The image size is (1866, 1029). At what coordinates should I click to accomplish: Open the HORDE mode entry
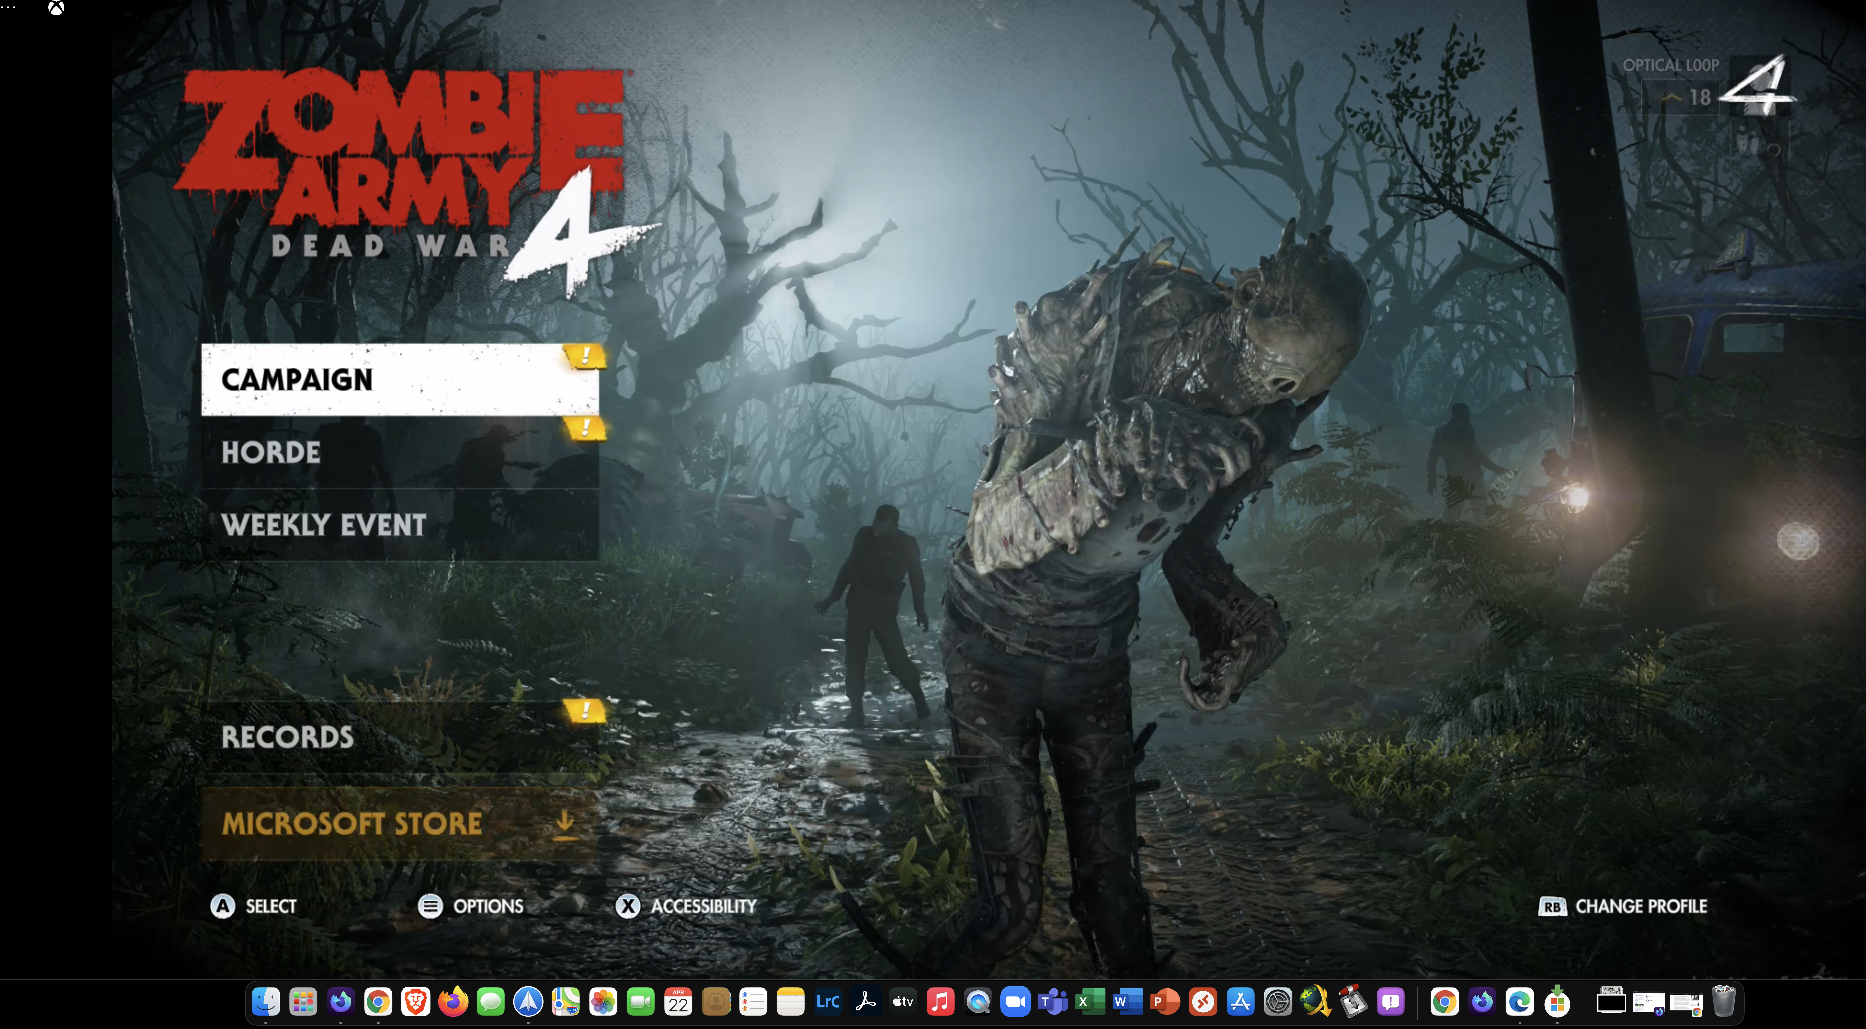(400, 453)
